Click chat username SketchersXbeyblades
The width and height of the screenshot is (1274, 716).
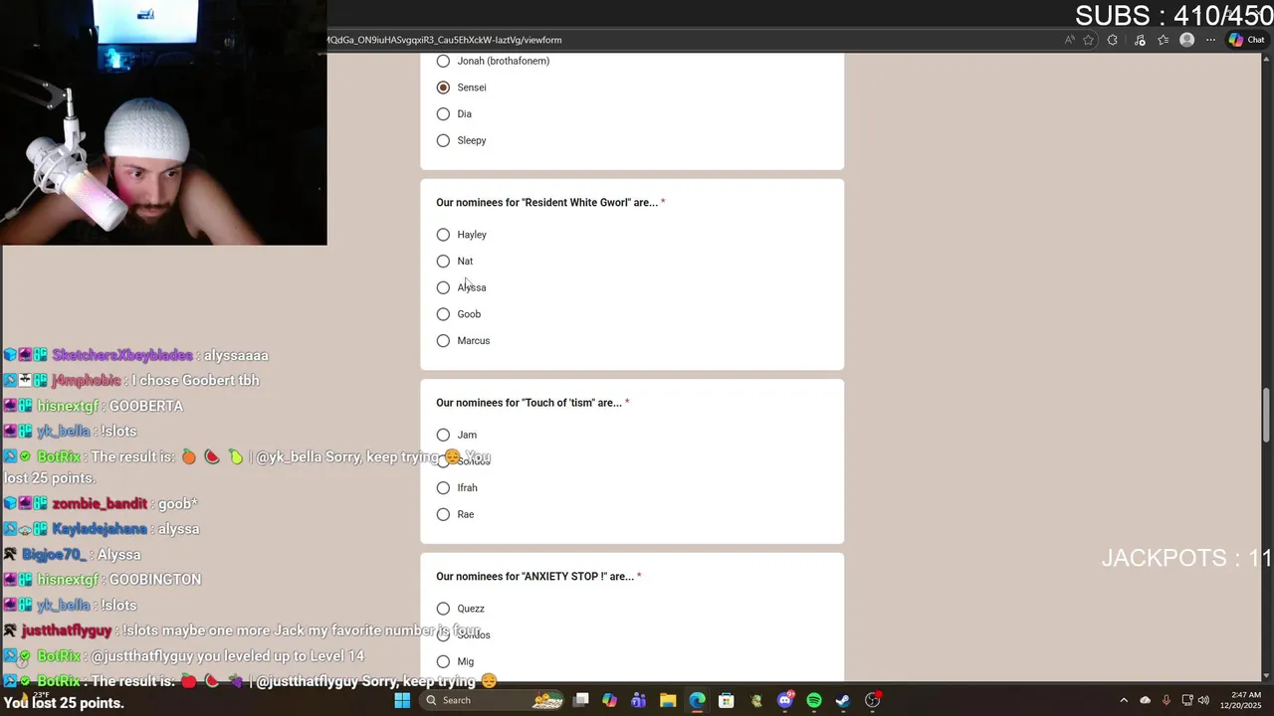(122, 355)
